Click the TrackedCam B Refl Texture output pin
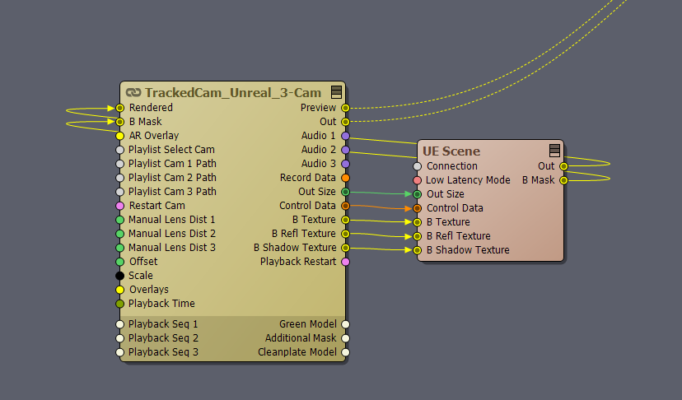Image resolution: width=682 pixels, height=400 pixels. (x=345, y=234)
